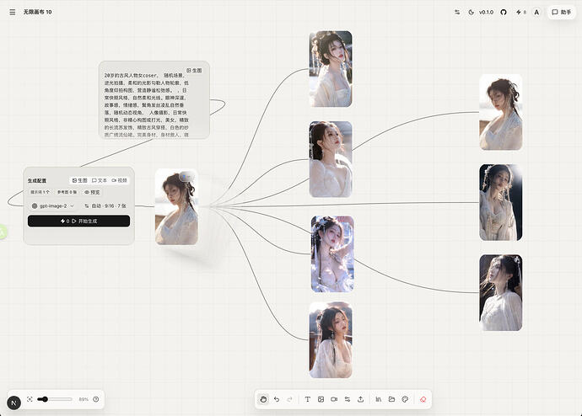This screenshot has width=582, height=416.
Task: Select the first generated image in the middle column
Action: pyautogui.click(x=331, y=69)
